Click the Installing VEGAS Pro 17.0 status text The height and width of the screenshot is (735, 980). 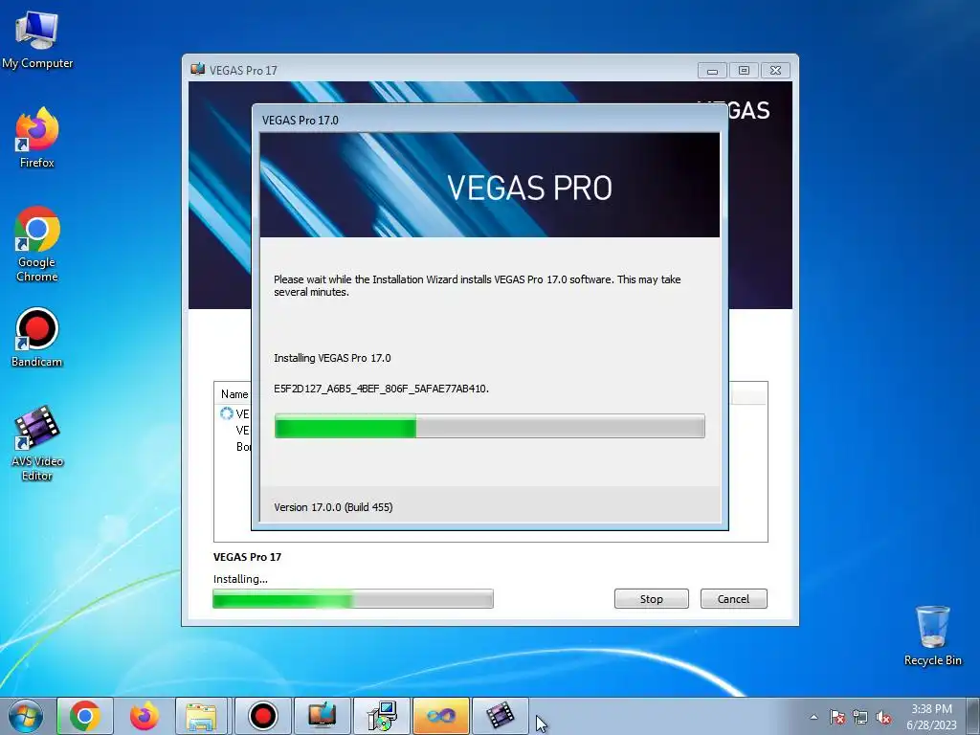click(x=332, y=358)
